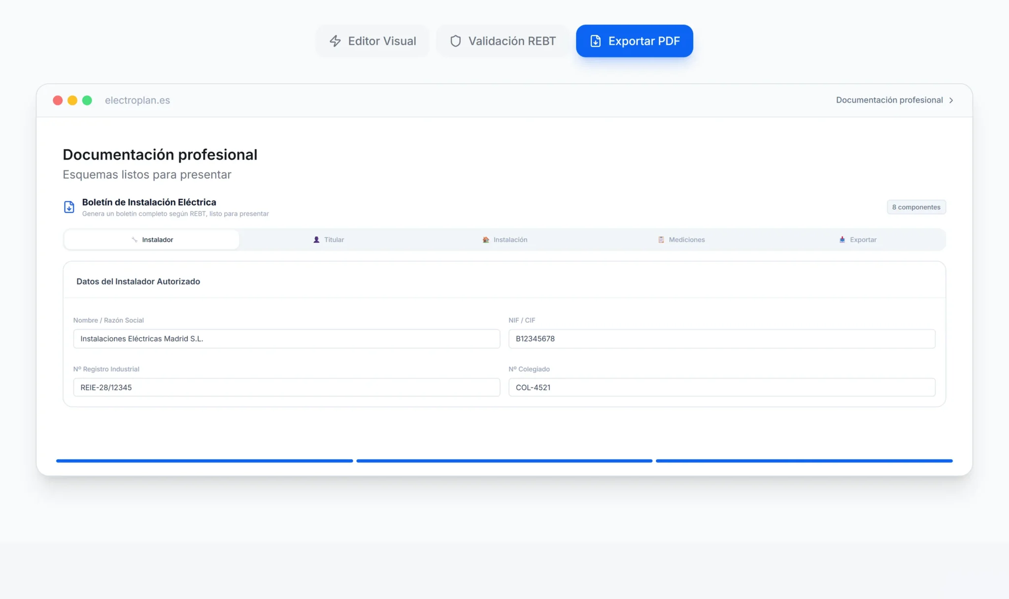This screenshot has height=599, width=1009.
Task: Click the large Documentación profesional page heading
Action: tap(160, 155)
